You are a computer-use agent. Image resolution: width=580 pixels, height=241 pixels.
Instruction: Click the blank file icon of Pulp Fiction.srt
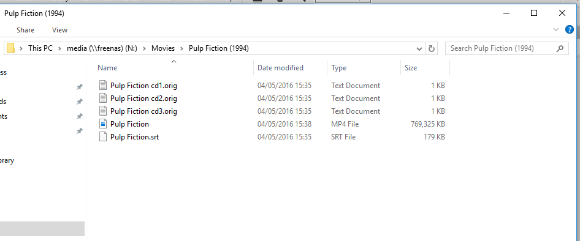coord(103,136)
